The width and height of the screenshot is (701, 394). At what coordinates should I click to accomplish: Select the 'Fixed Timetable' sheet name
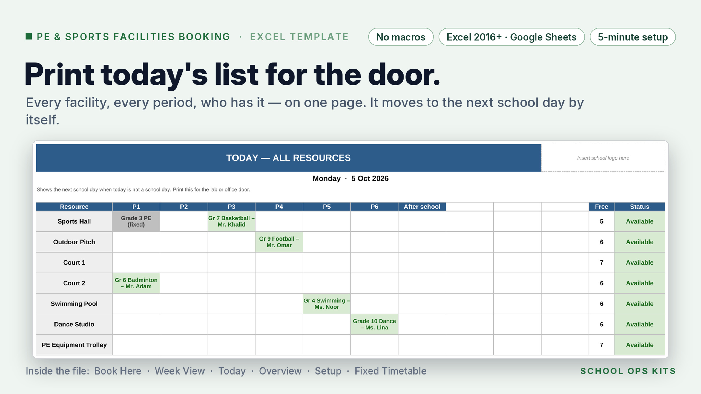point(390,371)
